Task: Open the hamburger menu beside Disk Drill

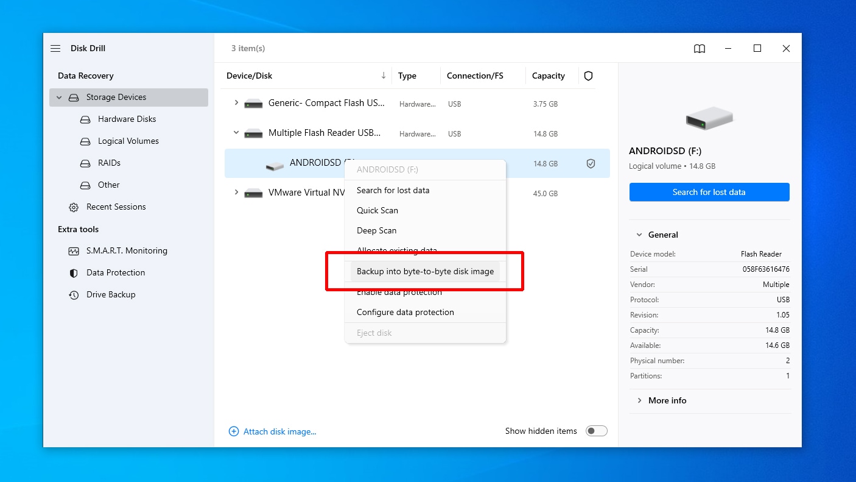Action: 55,48
